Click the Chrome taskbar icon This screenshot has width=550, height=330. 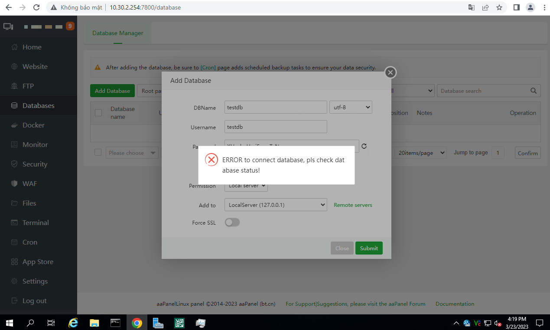pyautogui.click(x=137, y=323)
